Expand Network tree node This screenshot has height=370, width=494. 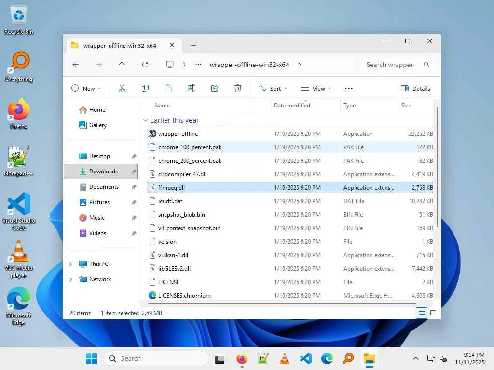coord(70,279)
